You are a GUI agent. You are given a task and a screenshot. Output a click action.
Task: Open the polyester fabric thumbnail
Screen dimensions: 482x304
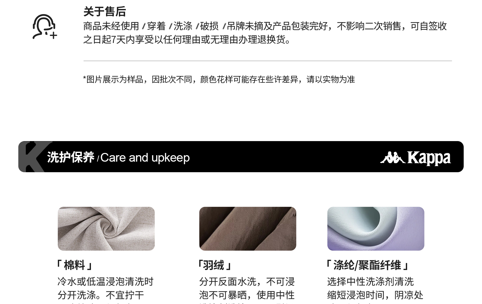(376, 229)
